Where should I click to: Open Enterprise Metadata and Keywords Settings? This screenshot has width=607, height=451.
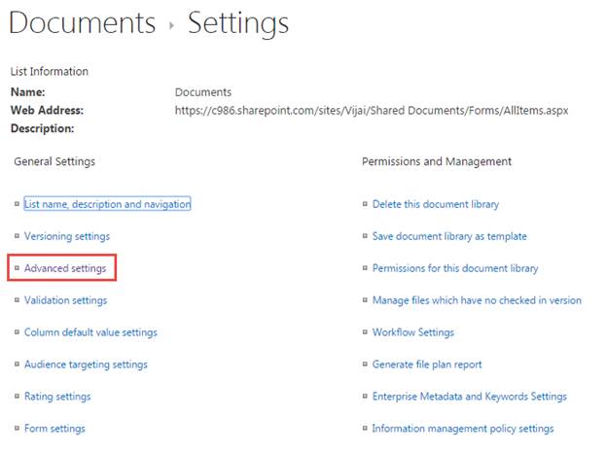click(x=469, y=397)
